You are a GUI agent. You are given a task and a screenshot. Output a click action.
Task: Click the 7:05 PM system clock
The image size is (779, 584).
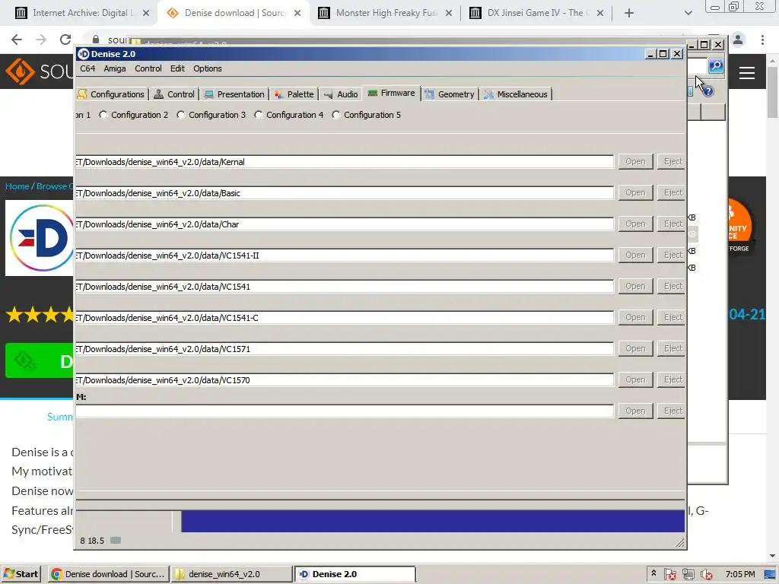point(739,574)
